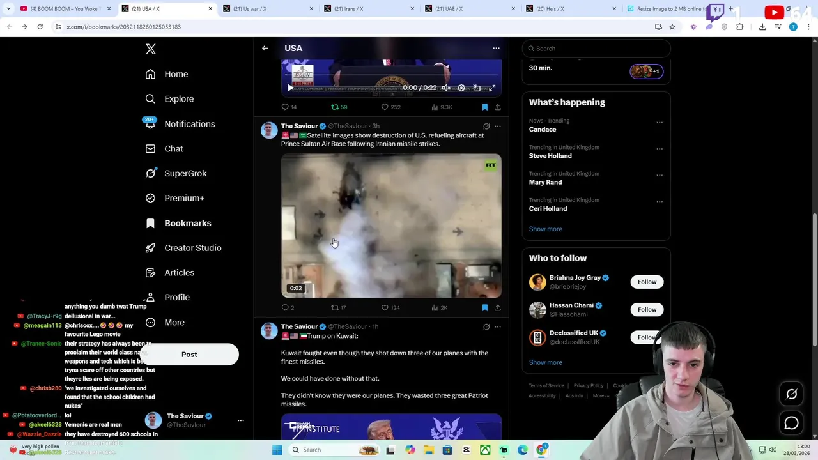The image size is (818, 460).
Task: Open the messages floating button at right edge
Action: point(791,423)
